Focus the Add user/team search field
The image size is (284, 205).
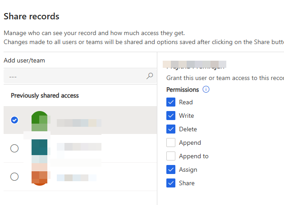pos(74,76)
